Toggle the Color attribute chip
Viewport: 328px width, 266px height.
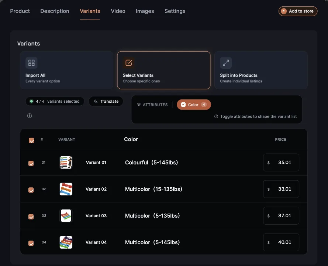coord(194,105)
